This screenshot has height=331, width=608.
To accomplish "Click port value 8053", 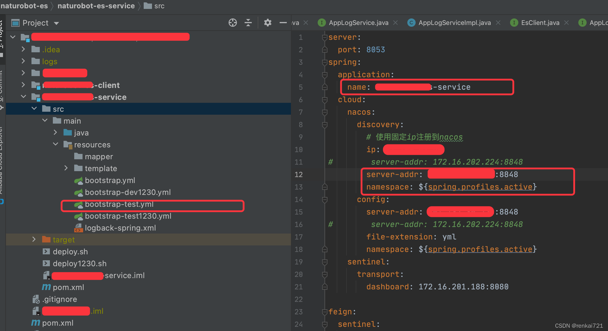I will coord(376,50).
